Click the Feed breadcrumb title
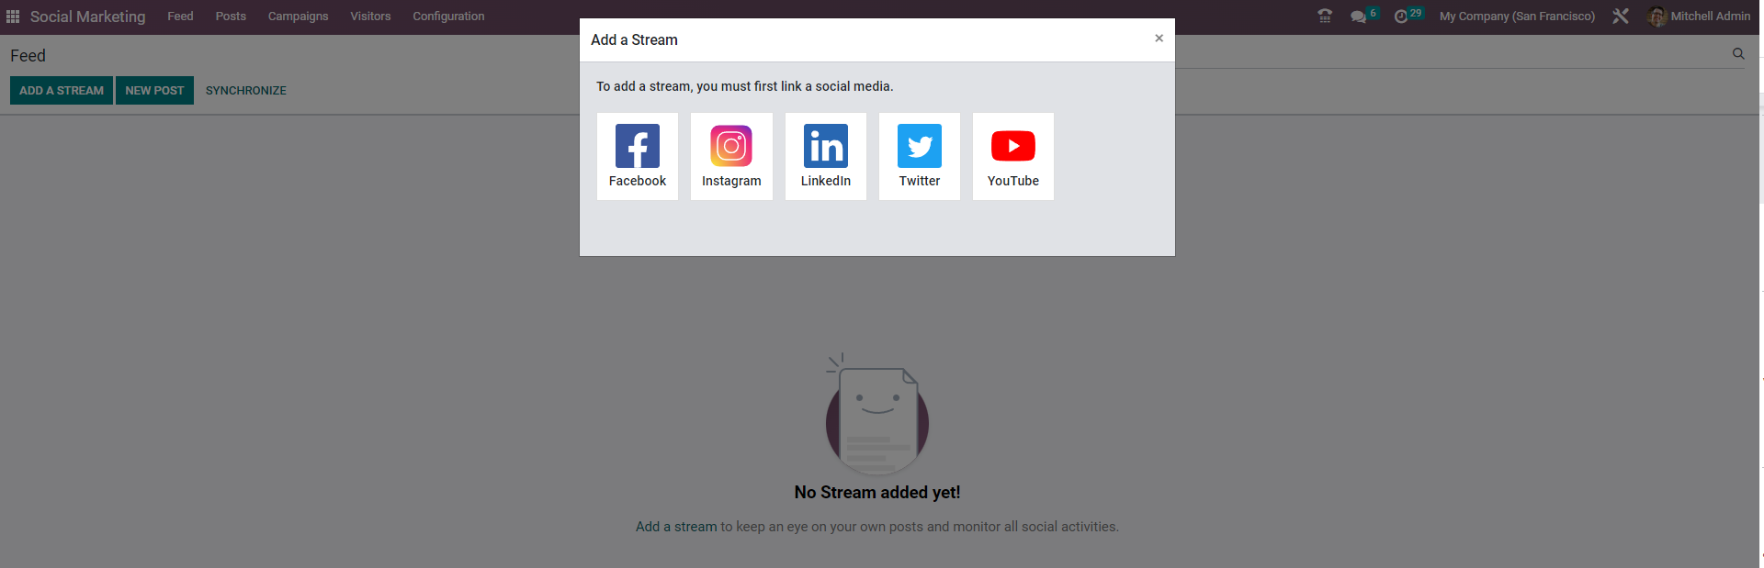Screen dimensions: 1764x568 [x=28, y=56]
